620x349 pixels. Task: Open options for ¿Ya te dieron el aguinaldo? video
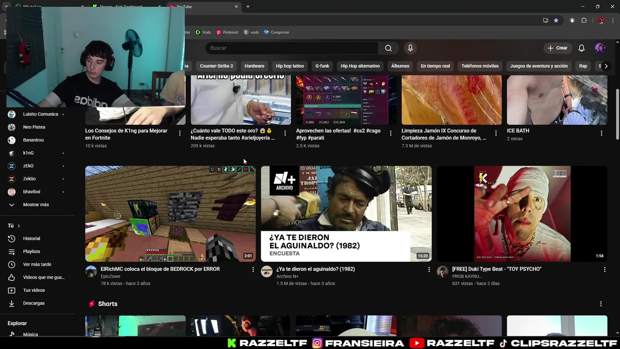429,270
